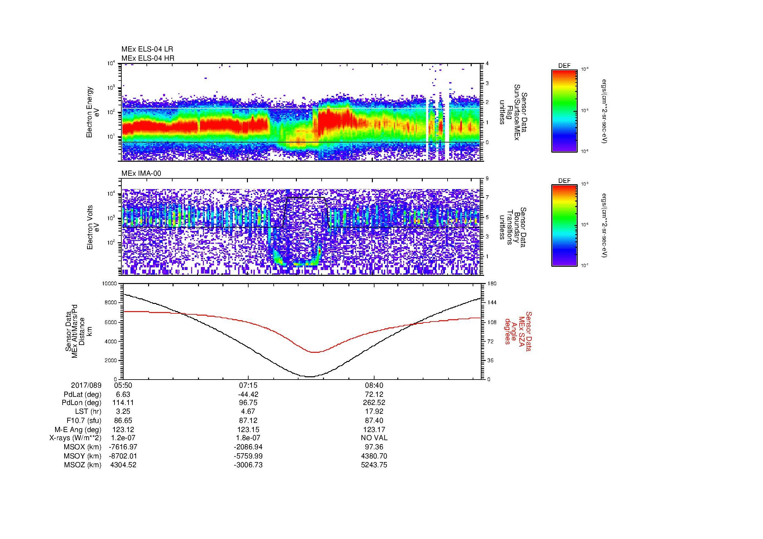
Task: Click the 'M-E Ang (deg)' row label
Action: (78, 430)
